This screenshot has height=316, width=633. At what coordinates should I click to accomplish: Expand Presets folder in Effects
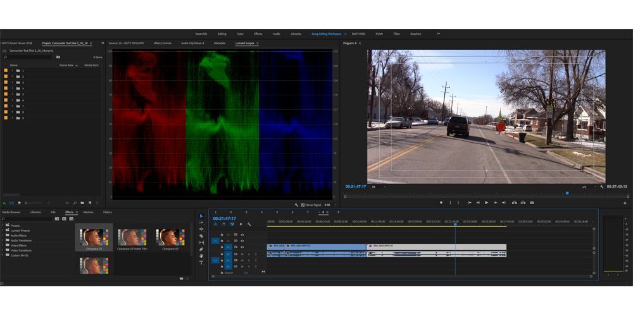pyautogui.click(x=3, y=226)
